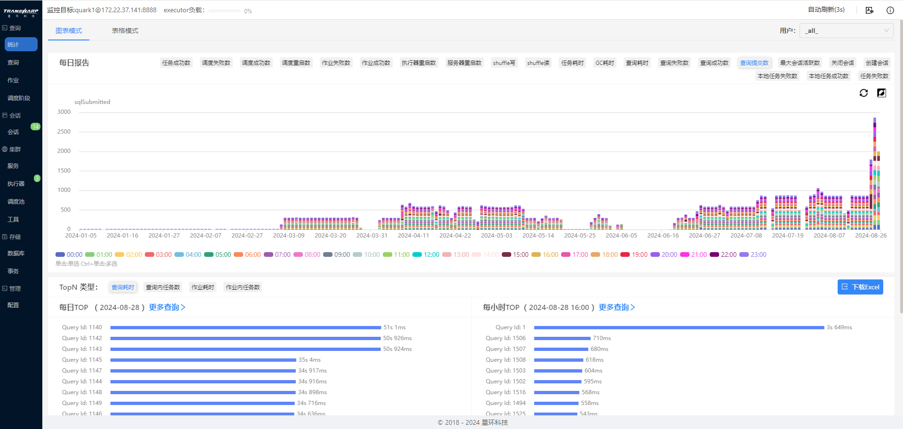Open 调度池 in the sidebar
The width and height of the screenshot is (903, 429).
pyautogui.click(x=16, y=202)
